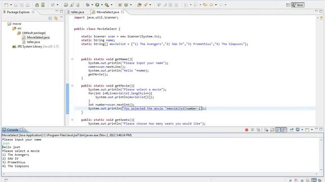325x182 pixels.
Task: Open the Display Selected Console dropdown arrow
Action: click(x=302, y=130)
